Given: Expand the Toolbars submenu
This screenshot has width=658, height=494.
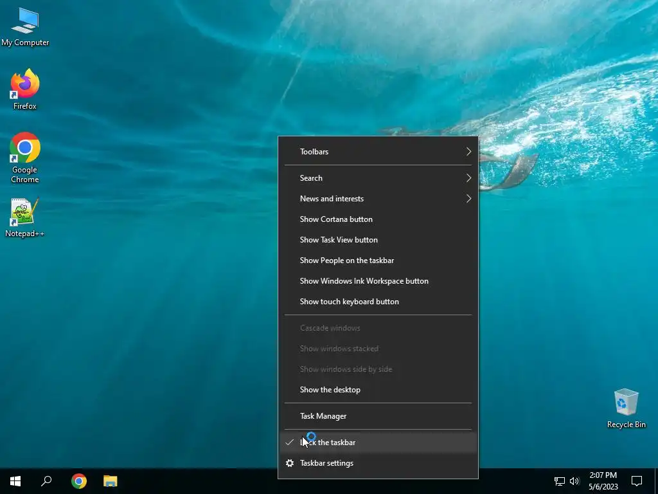Looking at the screenshot, I should [378, 152].
